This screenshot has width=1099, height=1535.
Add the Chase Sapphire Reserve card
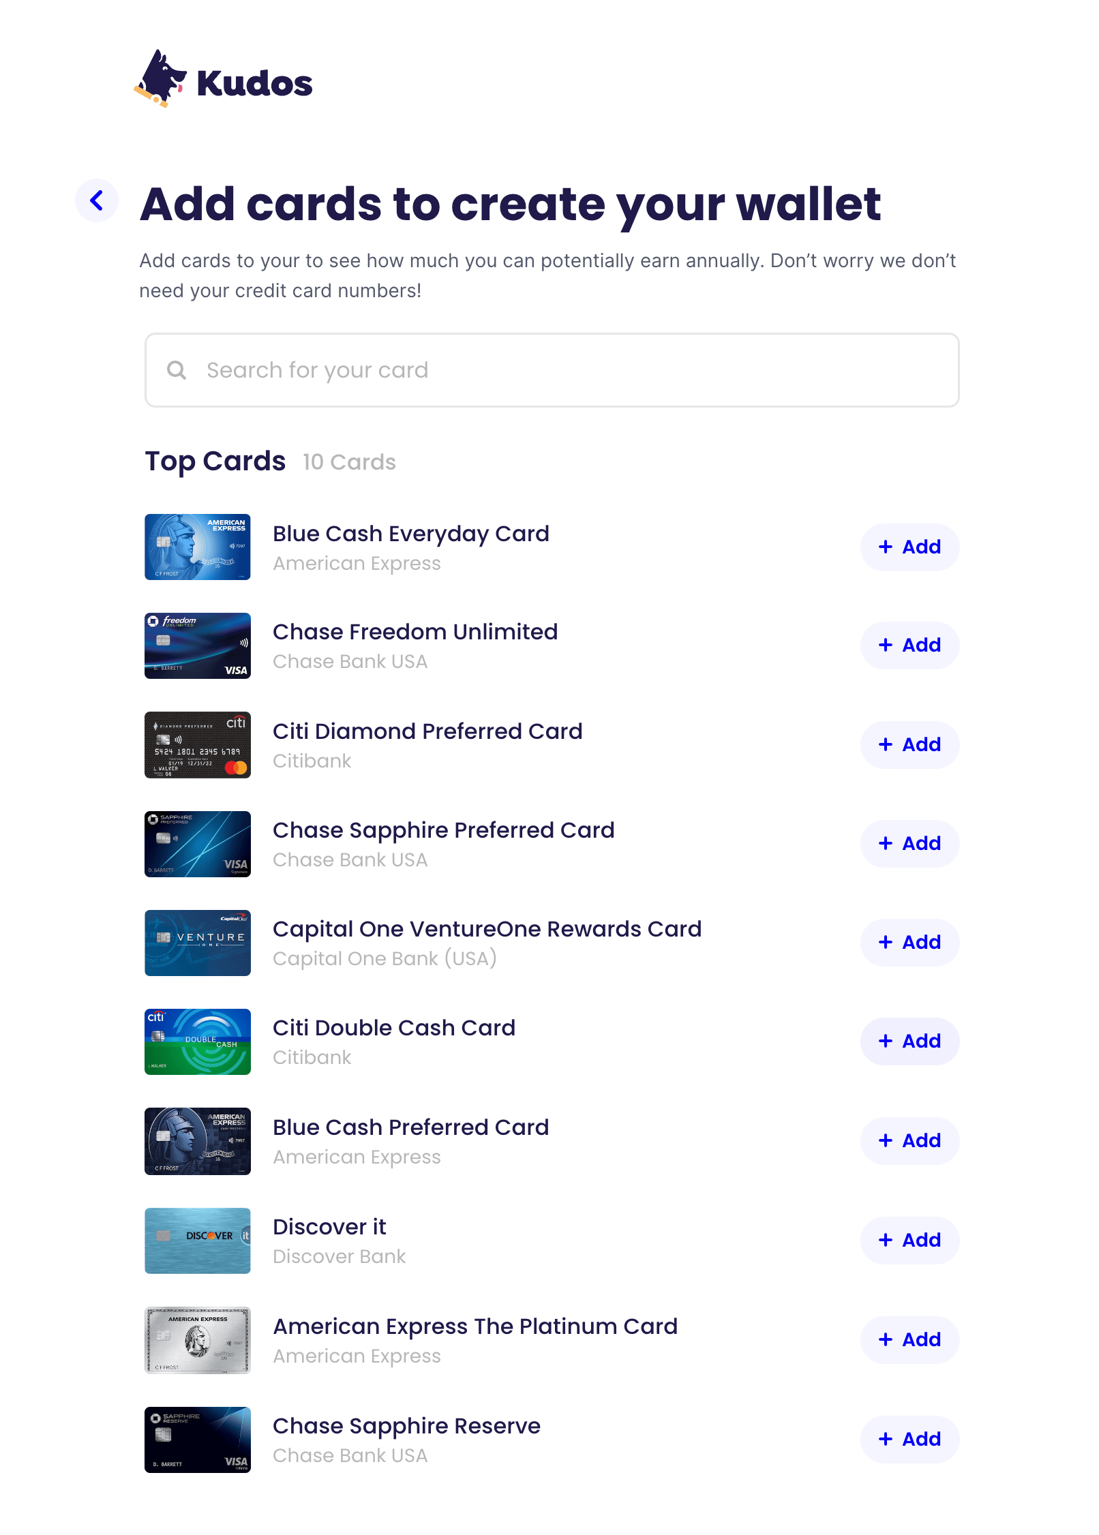pos(909,1439)
